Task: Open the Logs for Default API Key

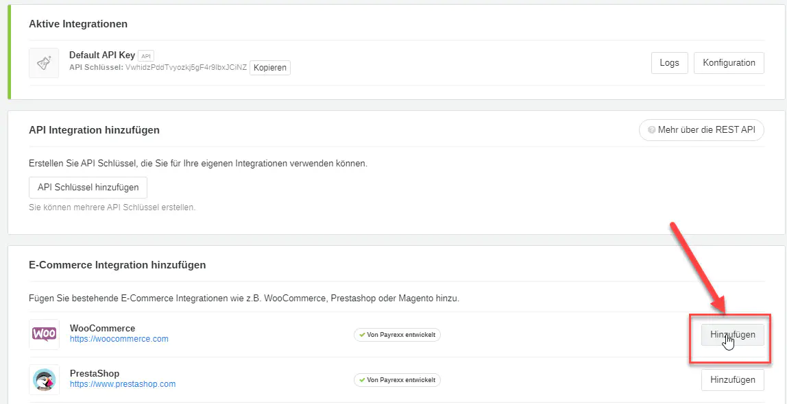Action: [x=669, y=62]
